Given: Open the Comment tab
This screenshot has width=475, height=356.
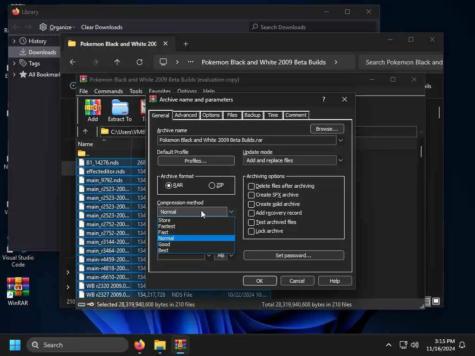Looking at the screenshot, I should [x=295, y=115].
